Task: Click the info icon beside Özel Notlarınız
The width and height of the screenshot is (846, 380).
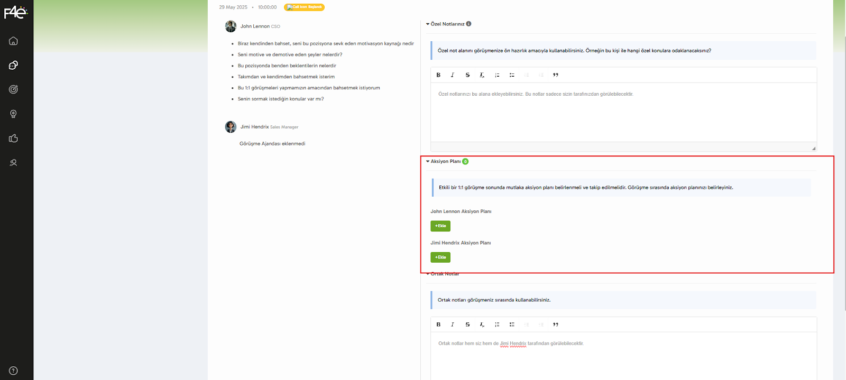Action: coord(468,24)
